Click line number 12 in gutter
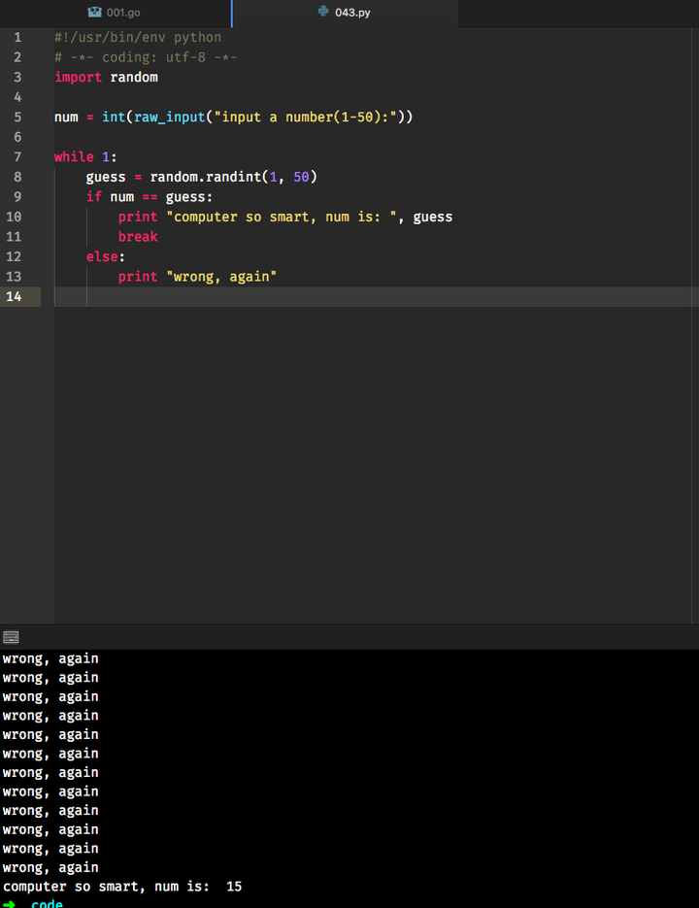699x908 pixels. [14, 257]
